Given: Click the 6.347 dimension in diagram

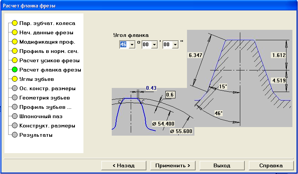Looking at the screenshot, I should point(195,56).
